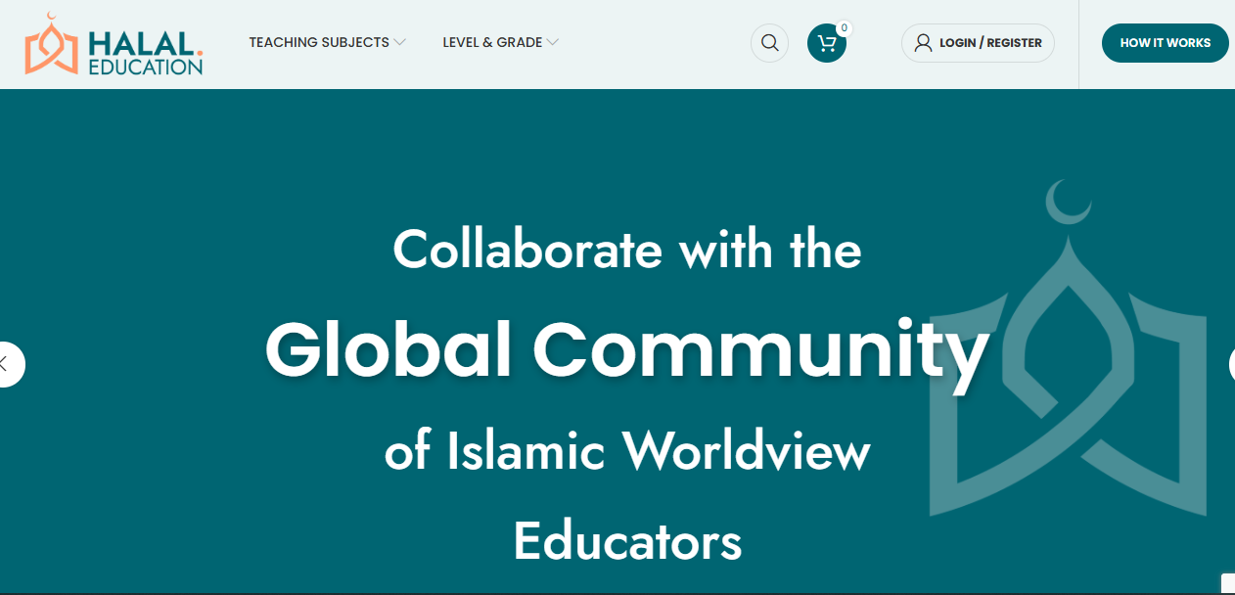The width and height of the screenshot is (1235, 595).
Task: Click the user profile icon beside Login
Action: click(923, 43)
